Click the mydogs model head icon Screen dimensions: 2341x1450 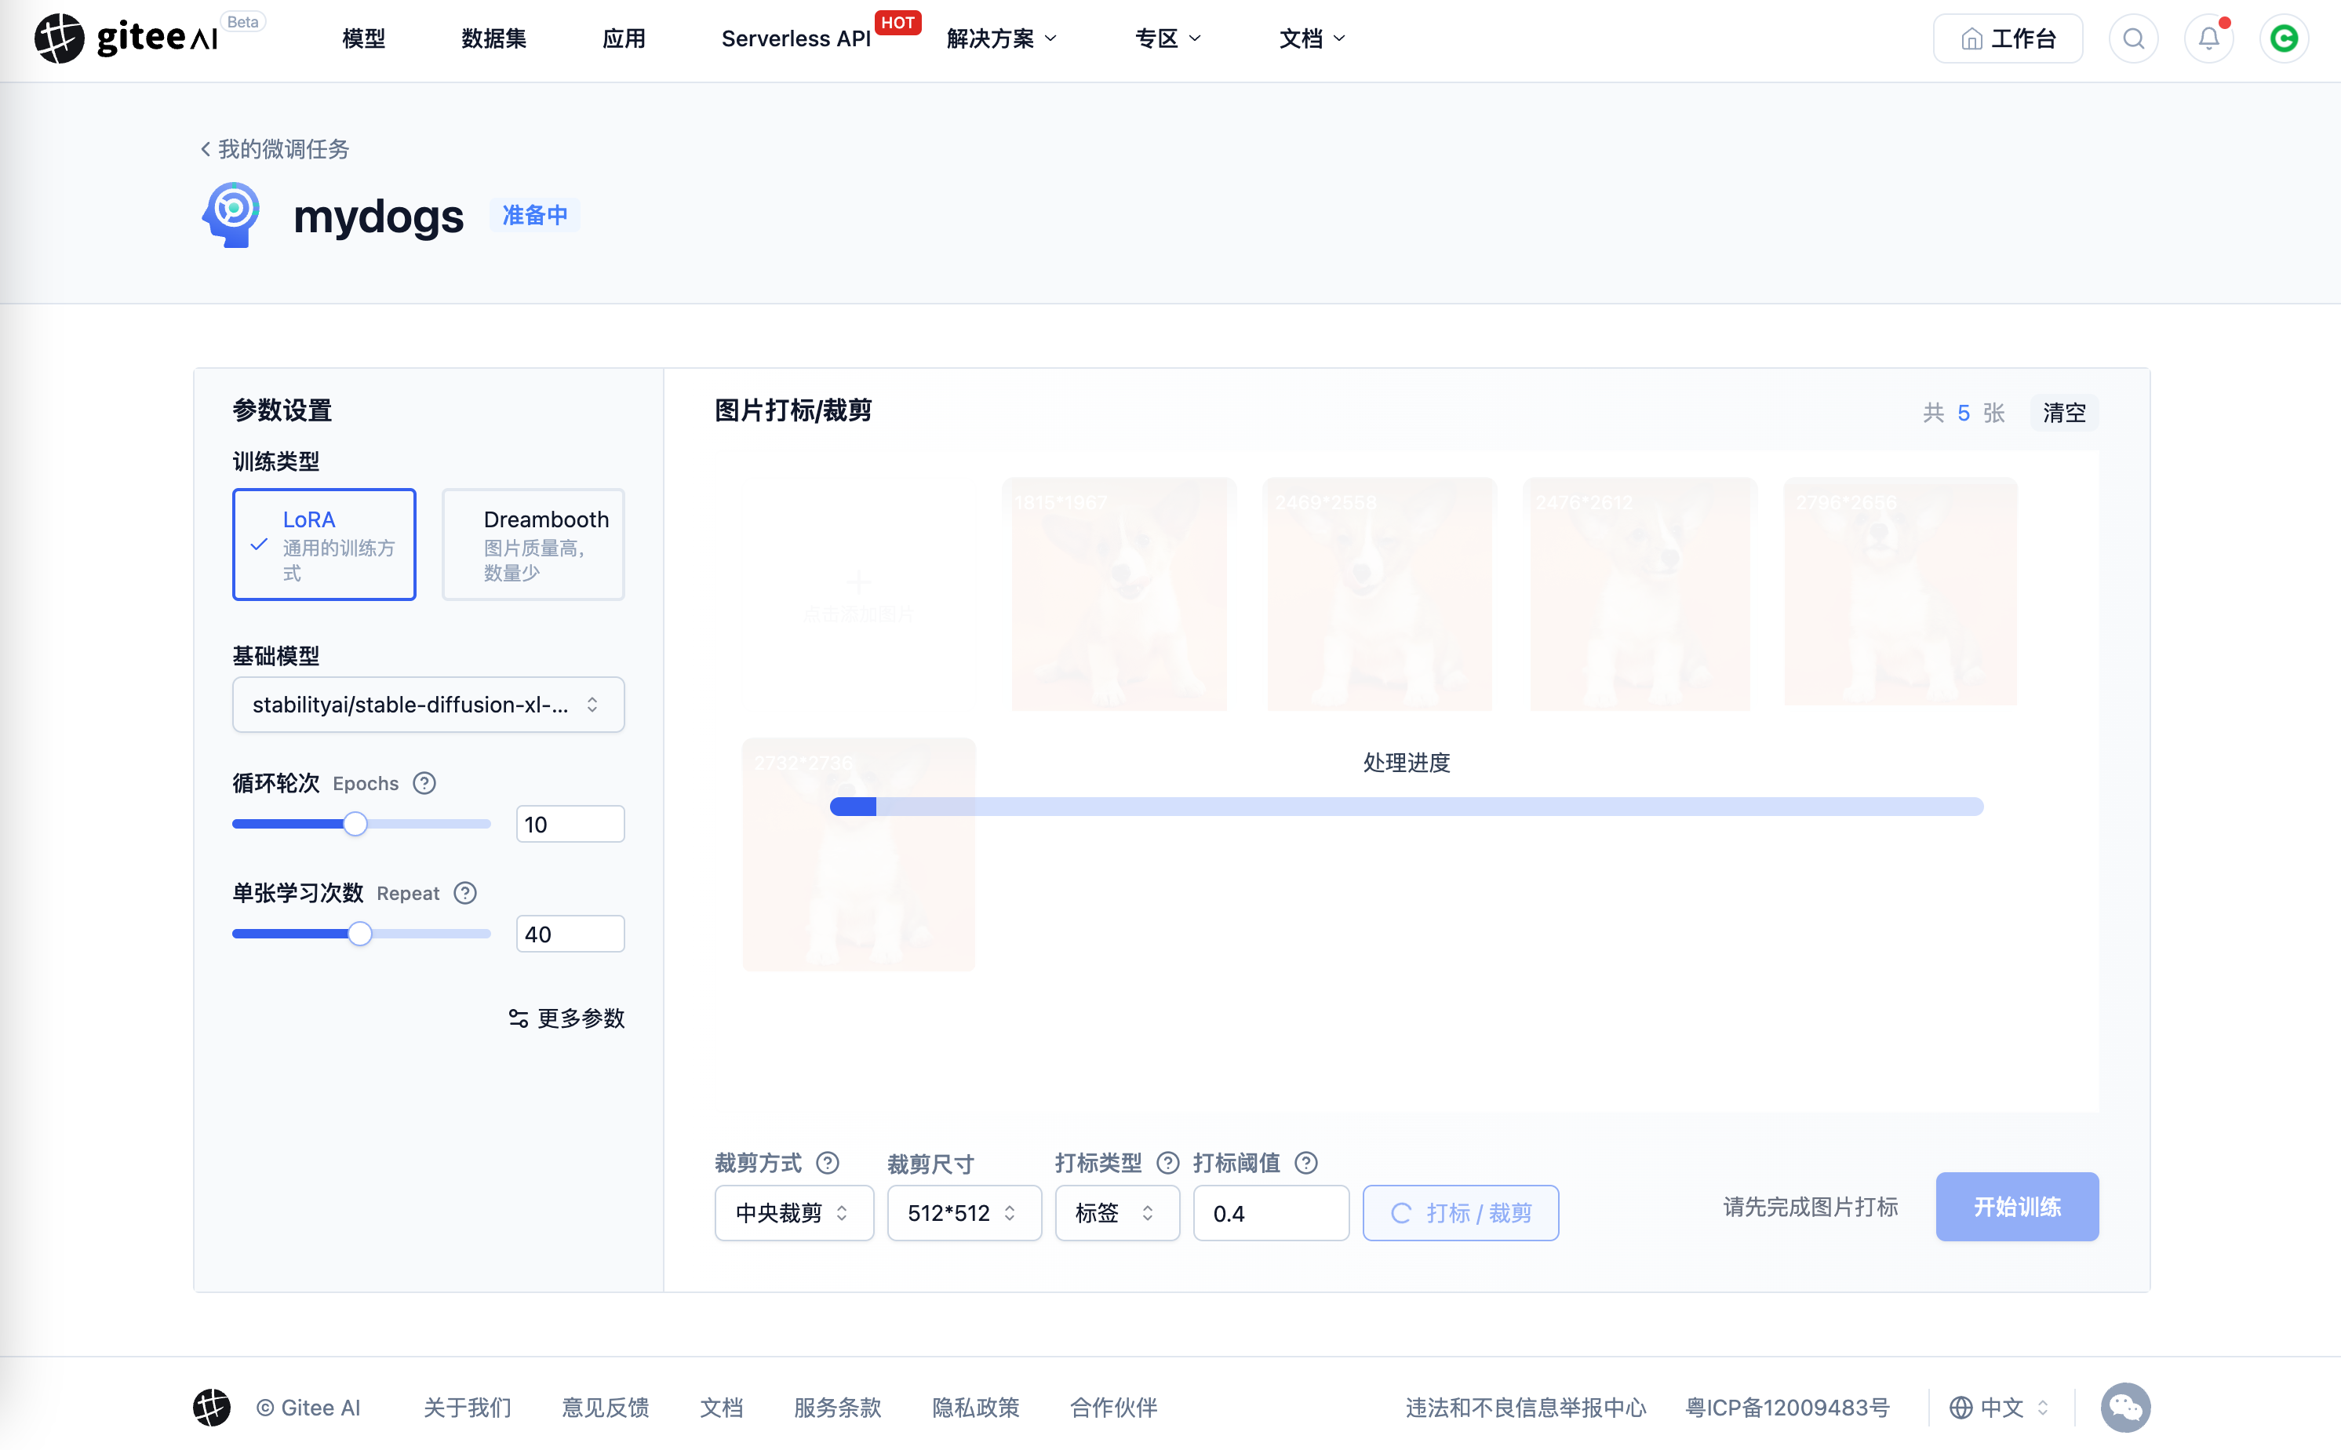(x=231, y=215)
